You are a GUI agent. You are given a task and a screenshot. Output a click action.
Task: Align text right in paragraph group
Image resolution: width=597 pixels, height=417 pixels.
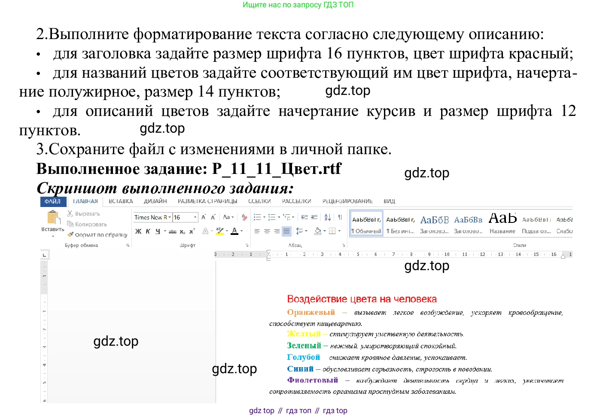[x=277, y=231]
